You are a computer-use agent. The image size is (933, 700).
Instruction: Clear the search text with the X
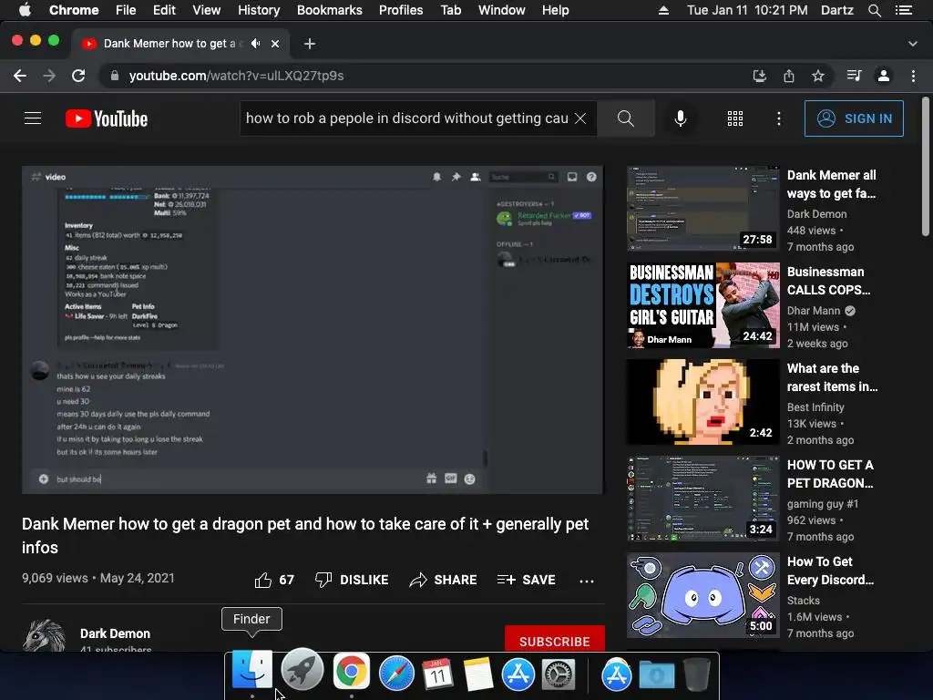click(x=580, y=118)
